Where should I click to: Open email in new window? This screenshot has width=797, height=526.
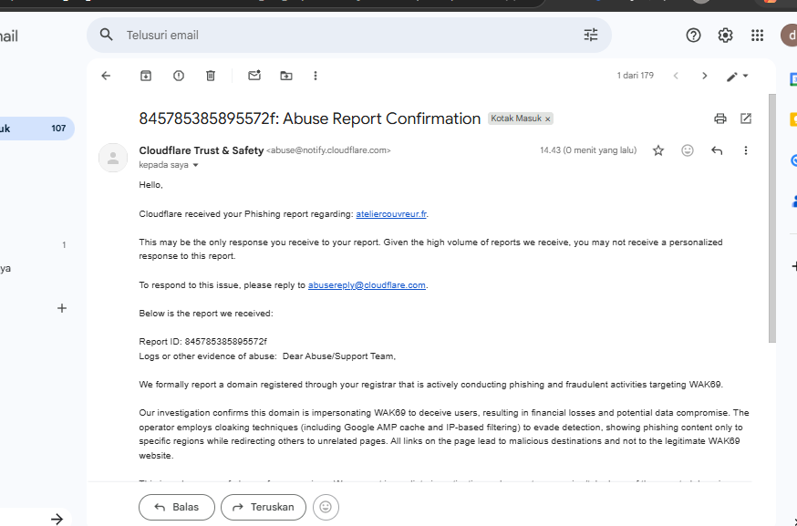(x=746, y=119)
